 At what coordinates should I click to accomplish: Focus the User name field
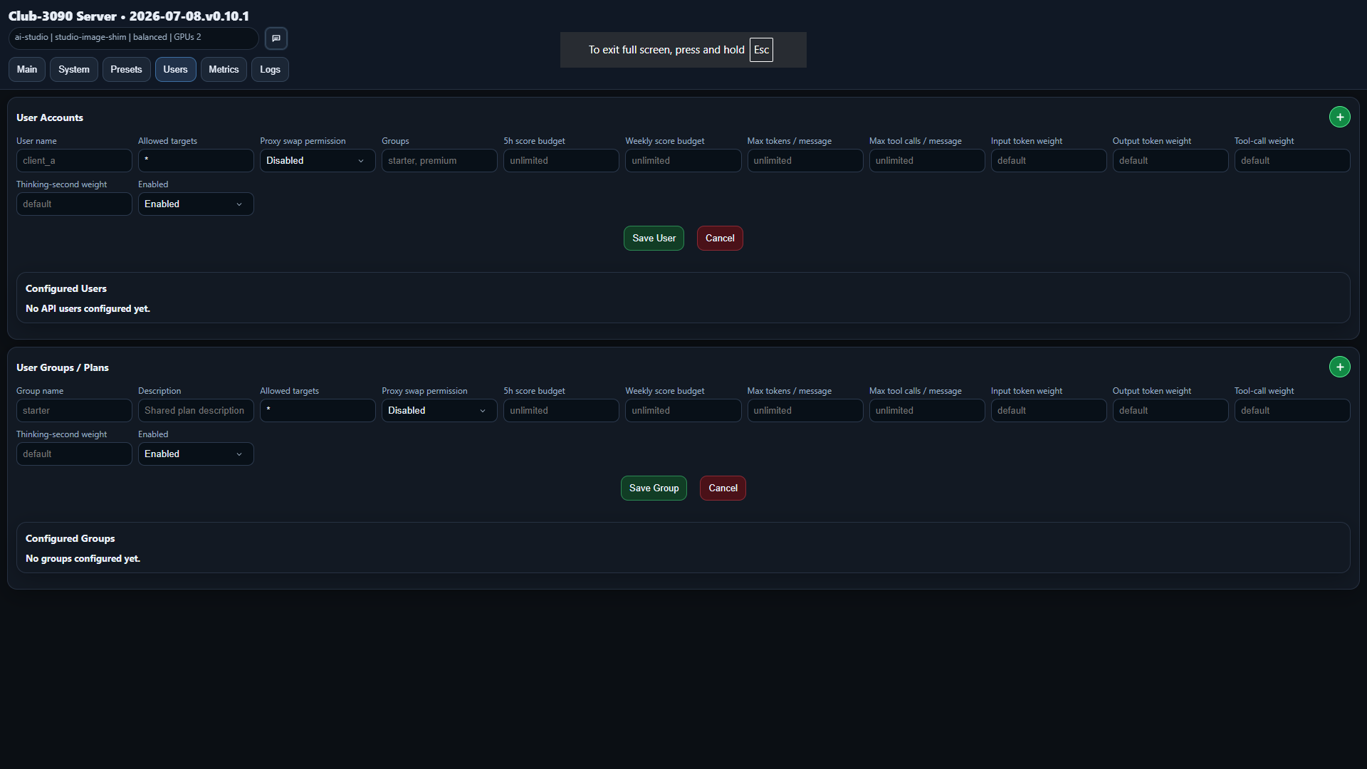point(74,161)
